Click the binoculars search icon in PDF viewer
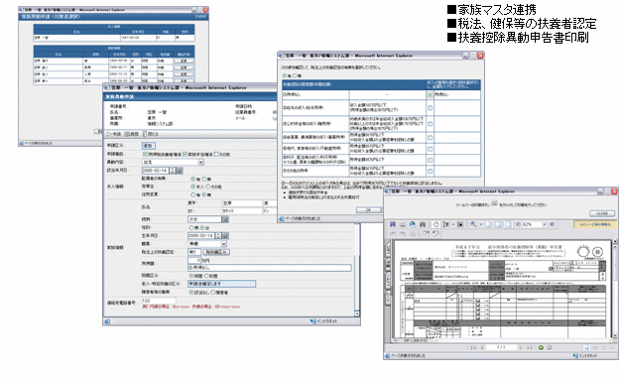 tap(423, 224)
